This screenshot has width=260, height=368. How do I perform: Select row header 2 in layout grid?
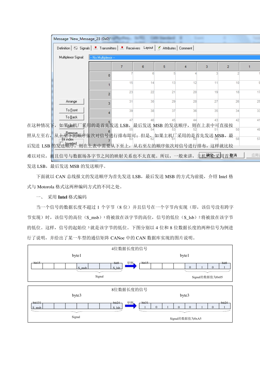tap(100, 94)
